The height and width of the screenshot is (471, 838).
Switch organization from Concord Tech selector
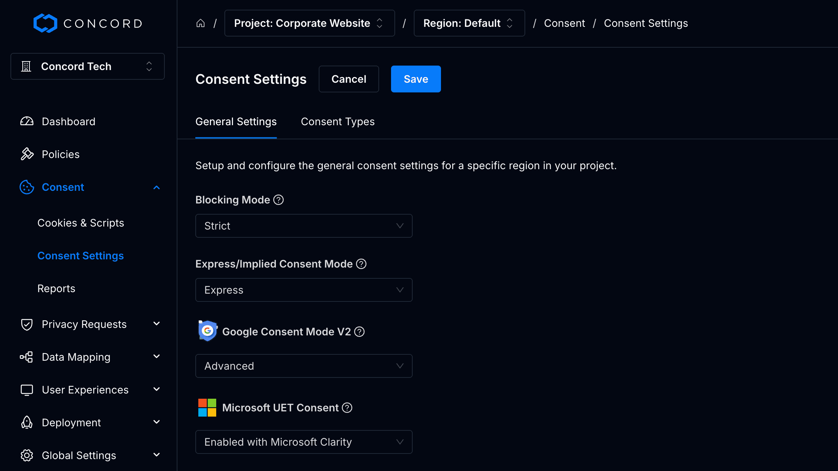87,66
